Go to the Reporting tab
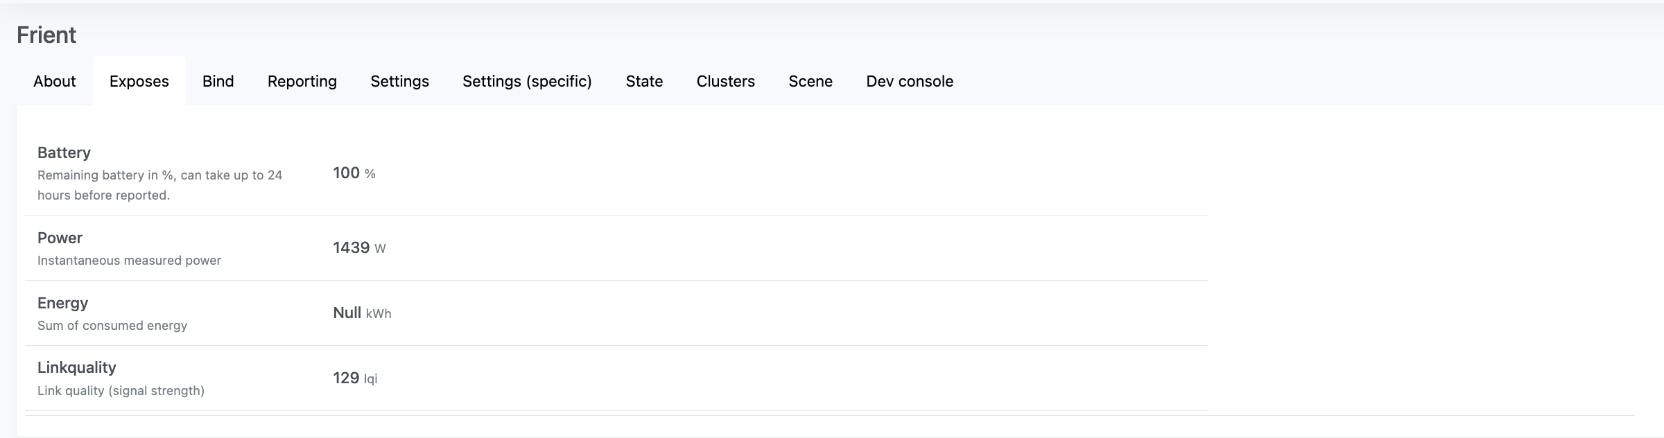 pyautogui.click(x=302, y=81)
